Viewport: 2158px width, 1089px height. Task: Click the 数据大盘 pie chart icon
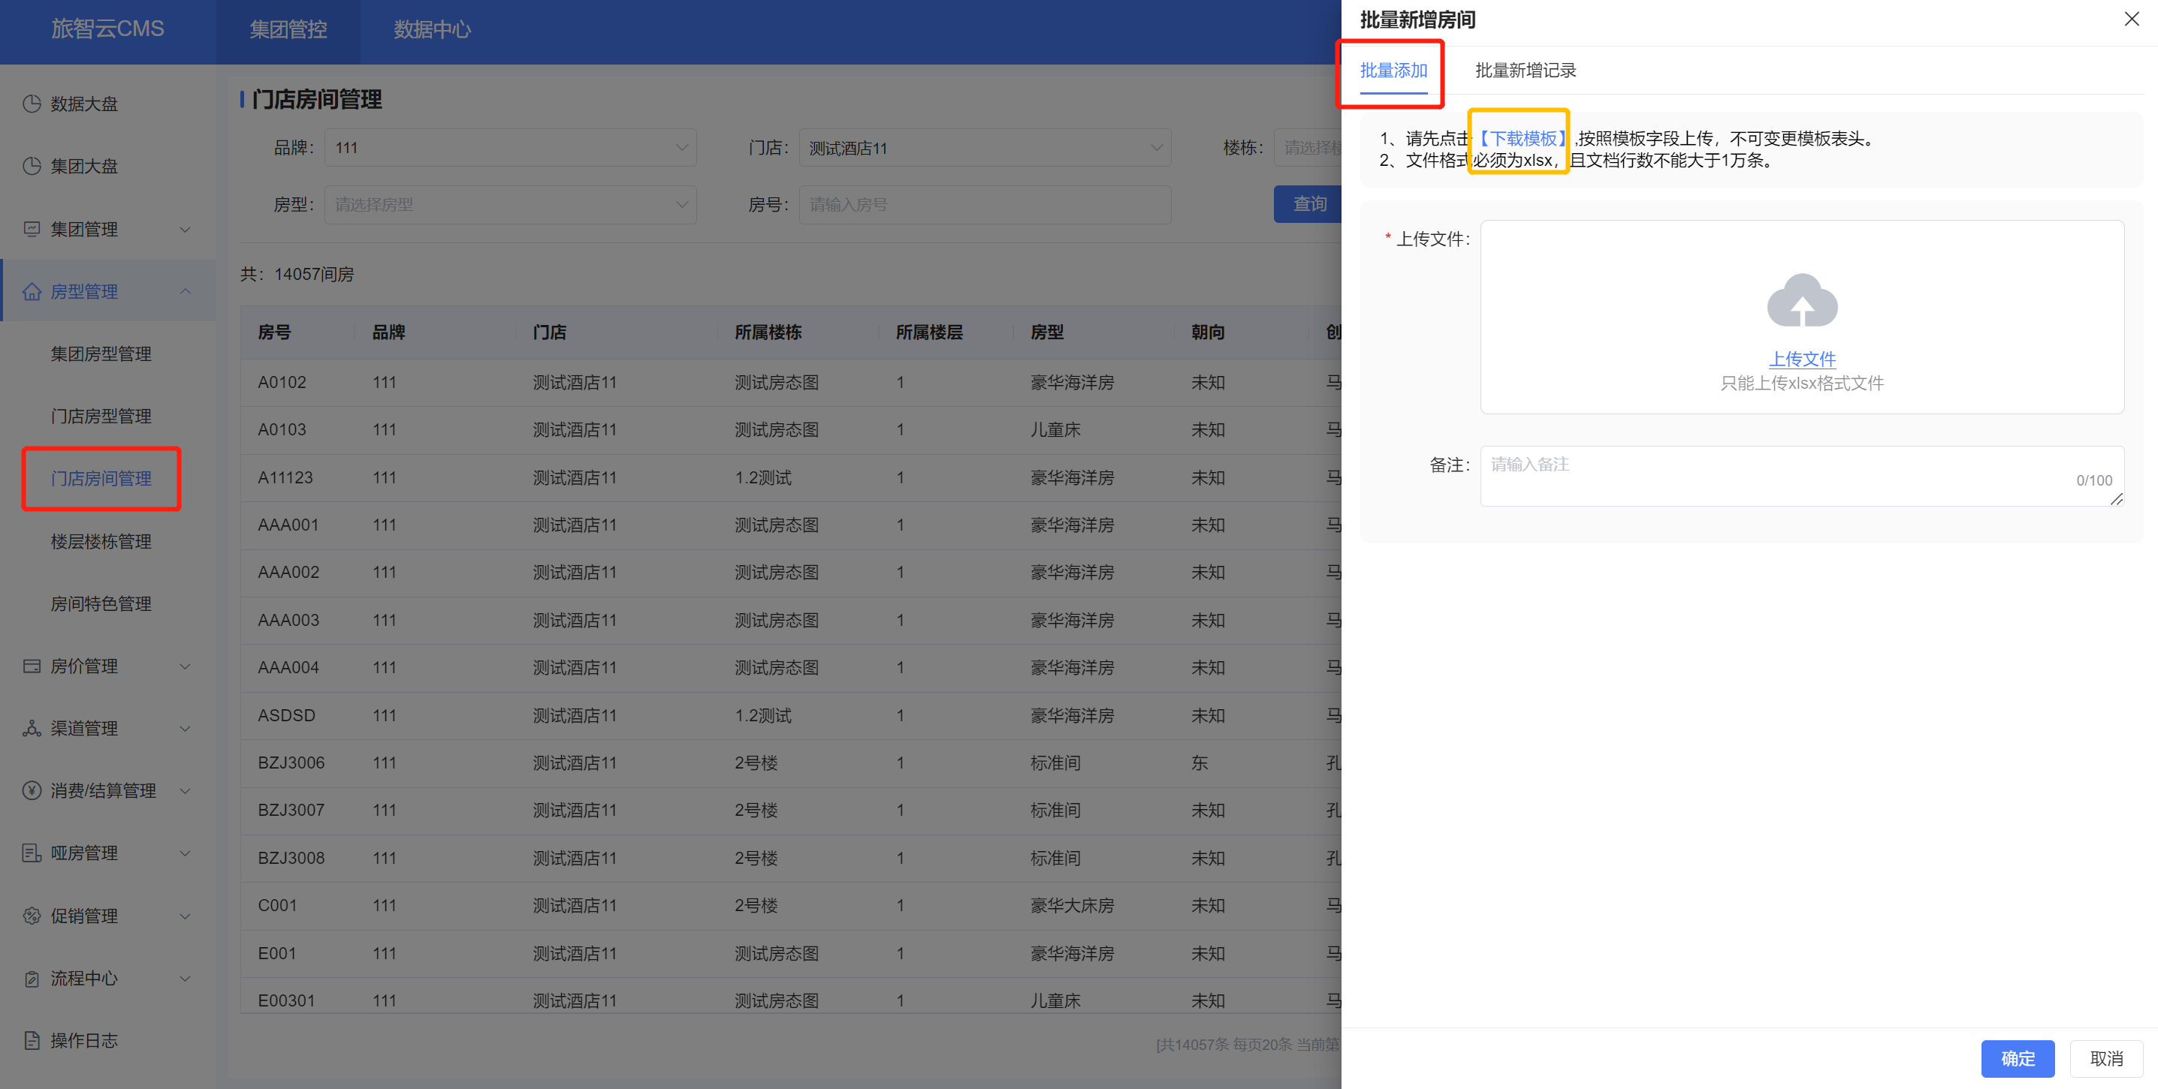tap(32, 104)
